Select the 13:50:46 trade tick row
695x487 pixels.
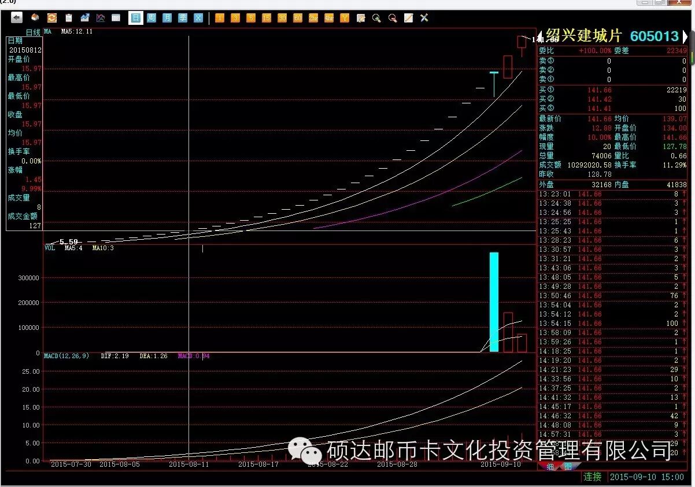coord(613,296)
